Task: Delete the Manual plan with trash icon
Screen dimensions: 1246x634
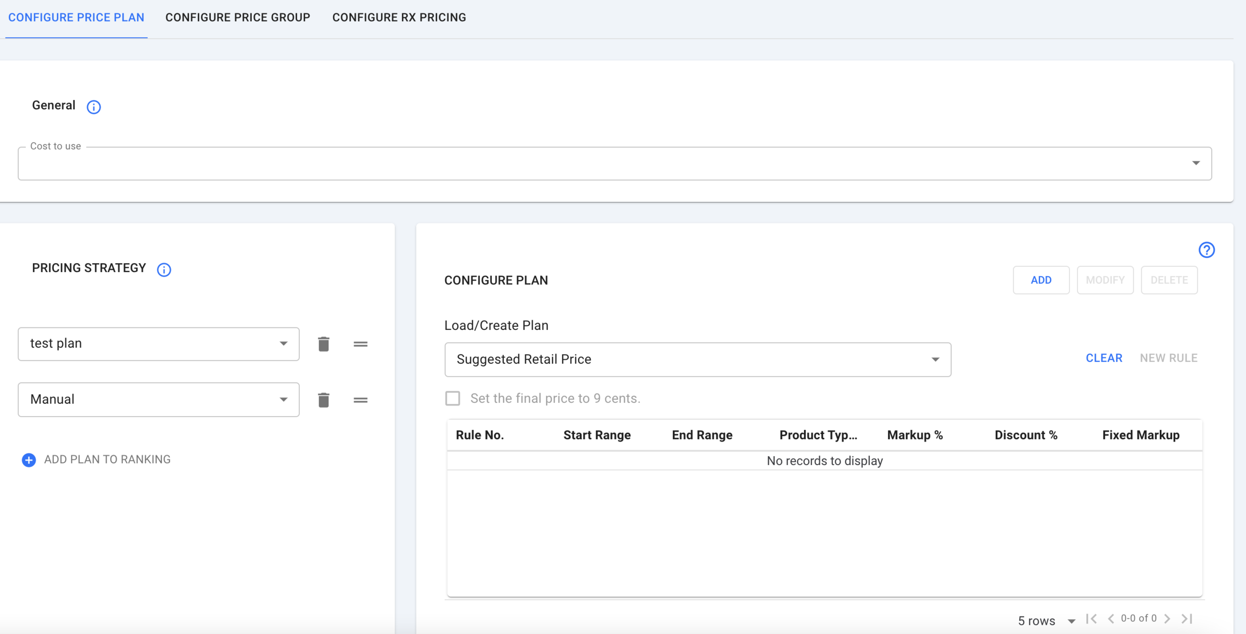Action: (x=323, y=400)
